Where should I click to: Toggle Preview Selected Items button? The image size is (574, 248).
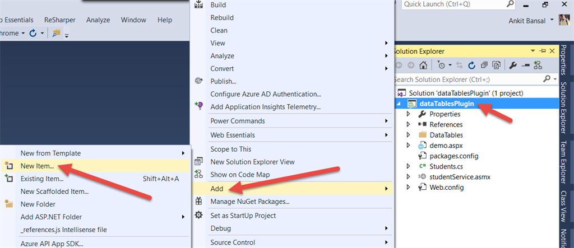pyautogui.click(x=525, y=65)
